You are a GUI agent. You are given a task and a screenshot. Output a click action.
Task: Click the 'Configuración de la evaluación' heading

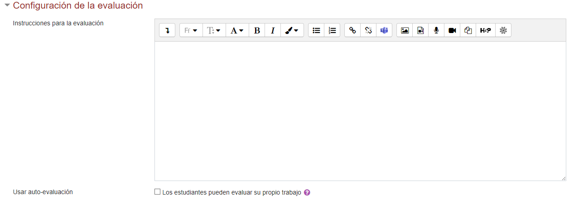(78, 5)
